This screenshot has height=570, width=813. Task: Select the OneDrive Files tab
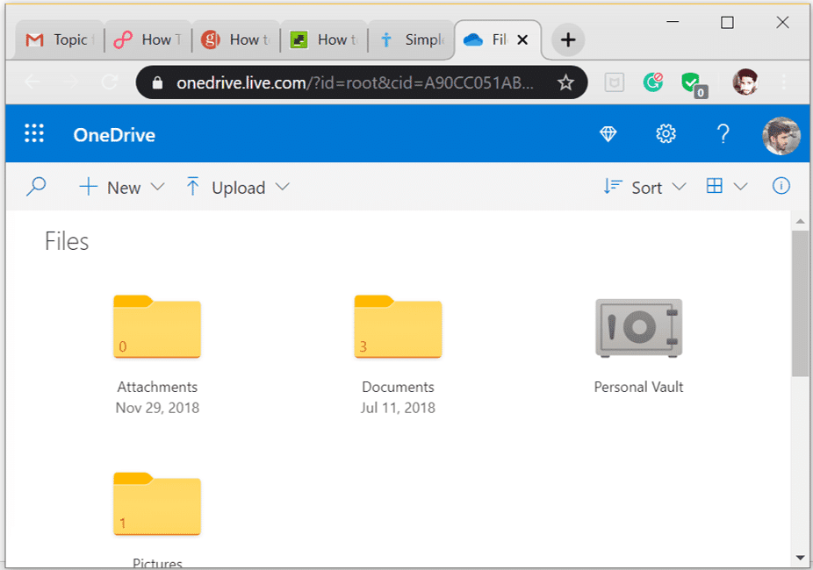click(498, 39)
